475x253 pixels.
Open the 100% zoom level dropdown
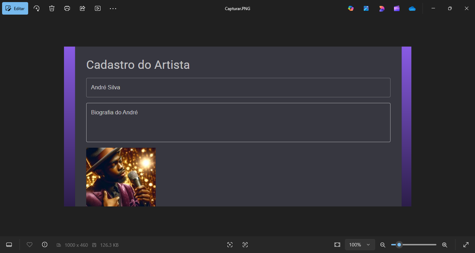click(360, 245)
